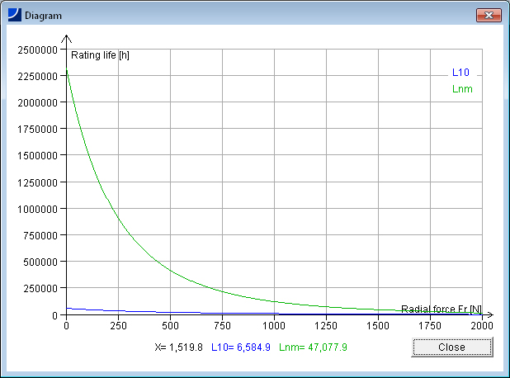The image size is (510, 378).
Task: Click the blue L10 legend label
Action: 460,73
